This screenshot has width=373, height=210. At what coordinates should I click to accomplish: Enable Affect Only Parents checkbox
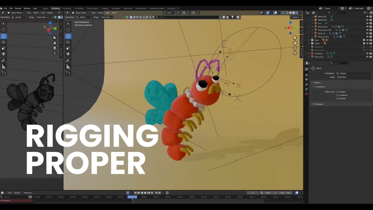click(337, 99)
